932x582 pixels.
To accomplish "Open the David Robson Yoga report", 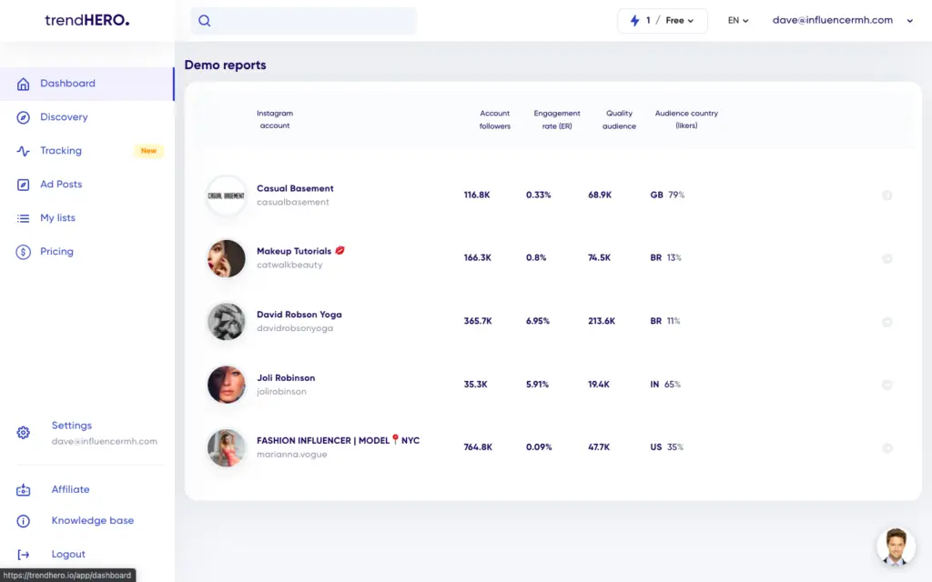I will pos(299,315).
